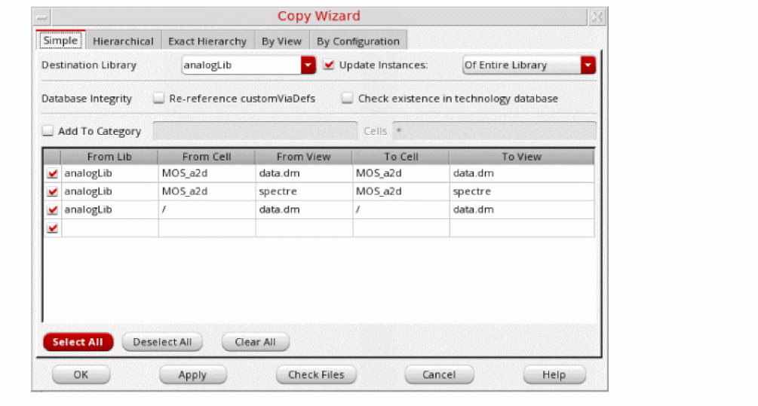The height and width of the screenshot is (406, 758).
Task: Sort by the From Cell column header
Action: point(207,157)
